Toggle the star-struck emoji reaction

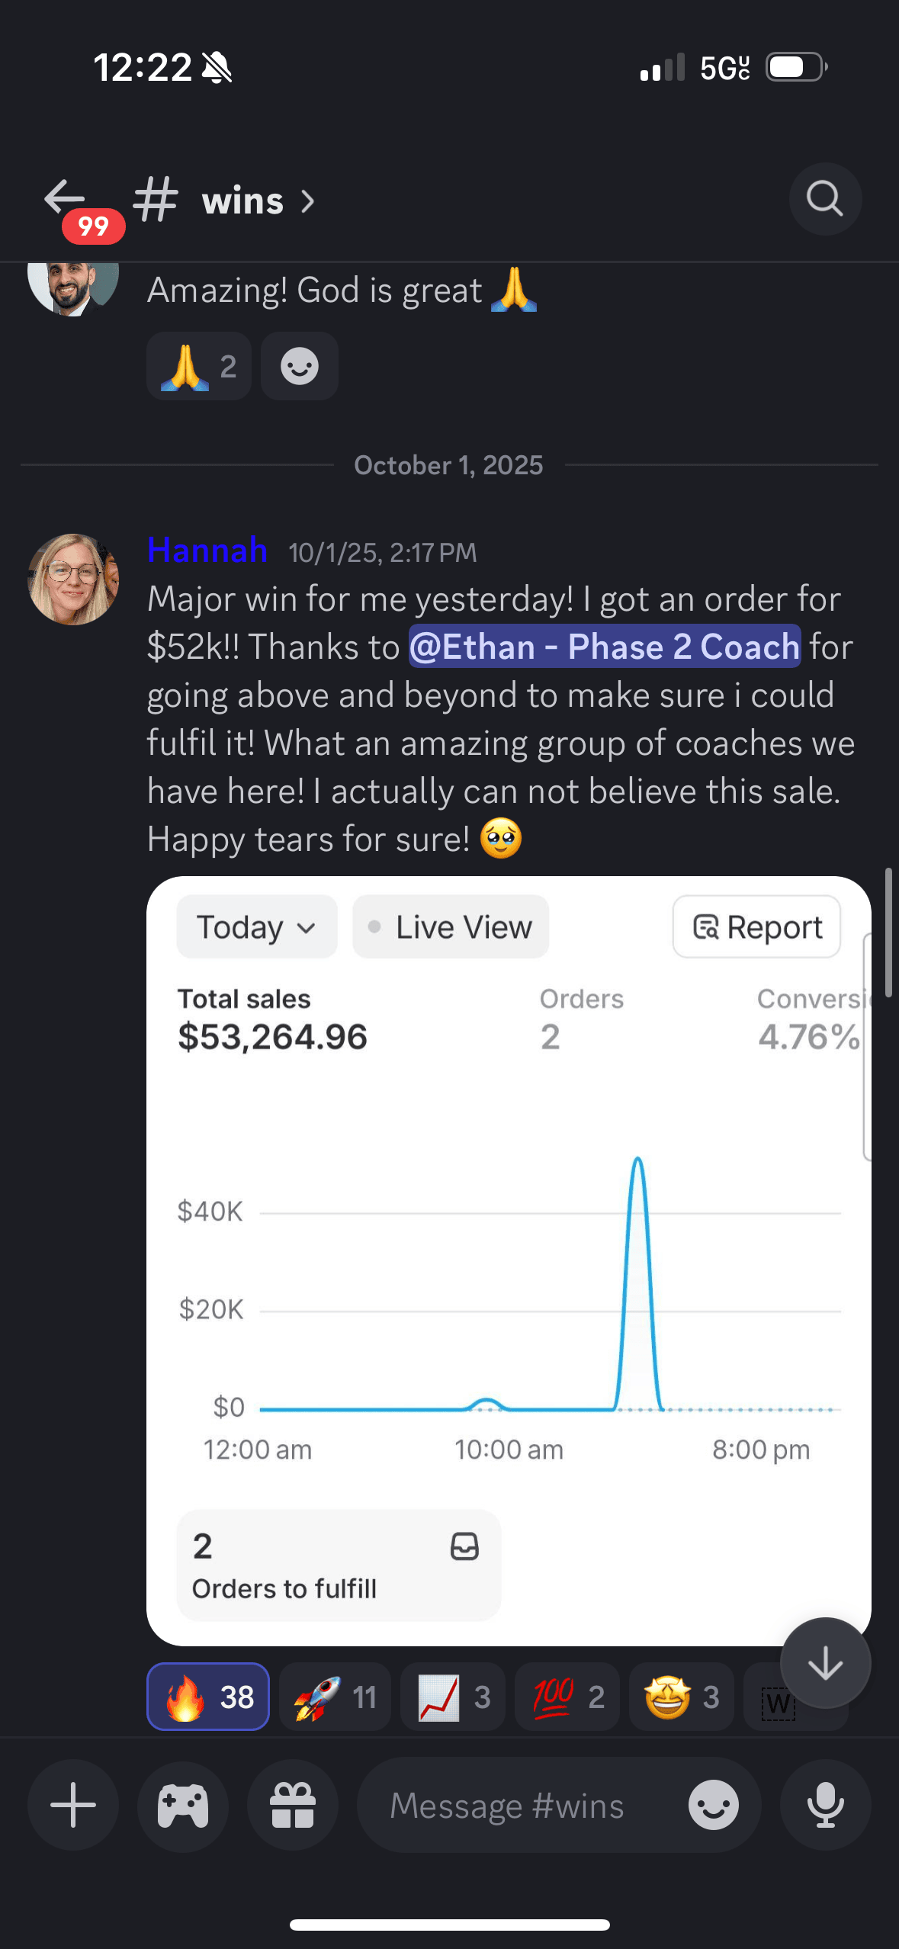pyautogui.click(x=681, y=1697)
